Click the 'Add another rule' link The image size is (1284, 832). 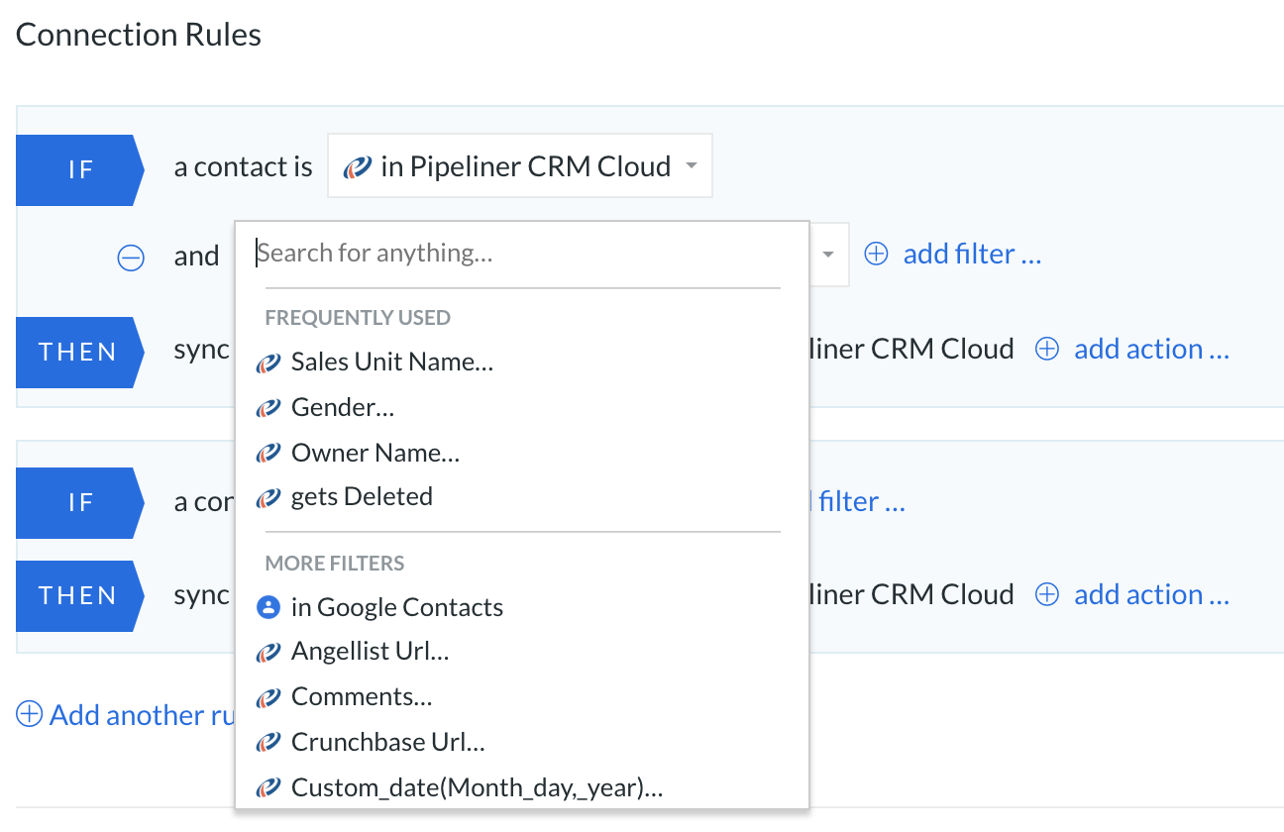pos(142,715)
